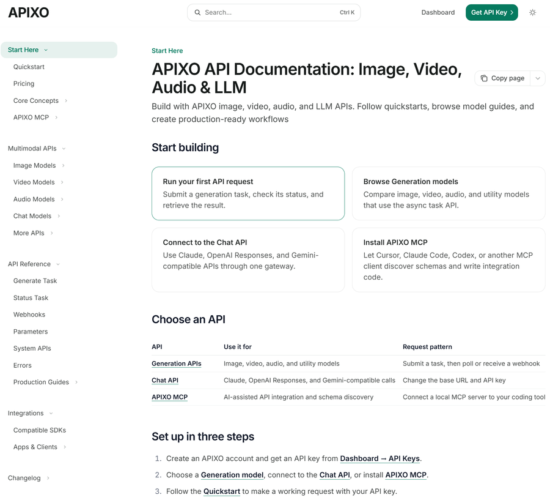Image resolution: width=550 pixels, height=503 pixels.
Task: Click the Chat API table link
Action: (165, 381)
